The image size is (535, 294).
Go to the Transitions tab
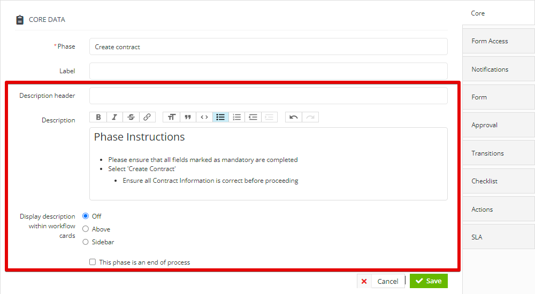tap(499, 153)
